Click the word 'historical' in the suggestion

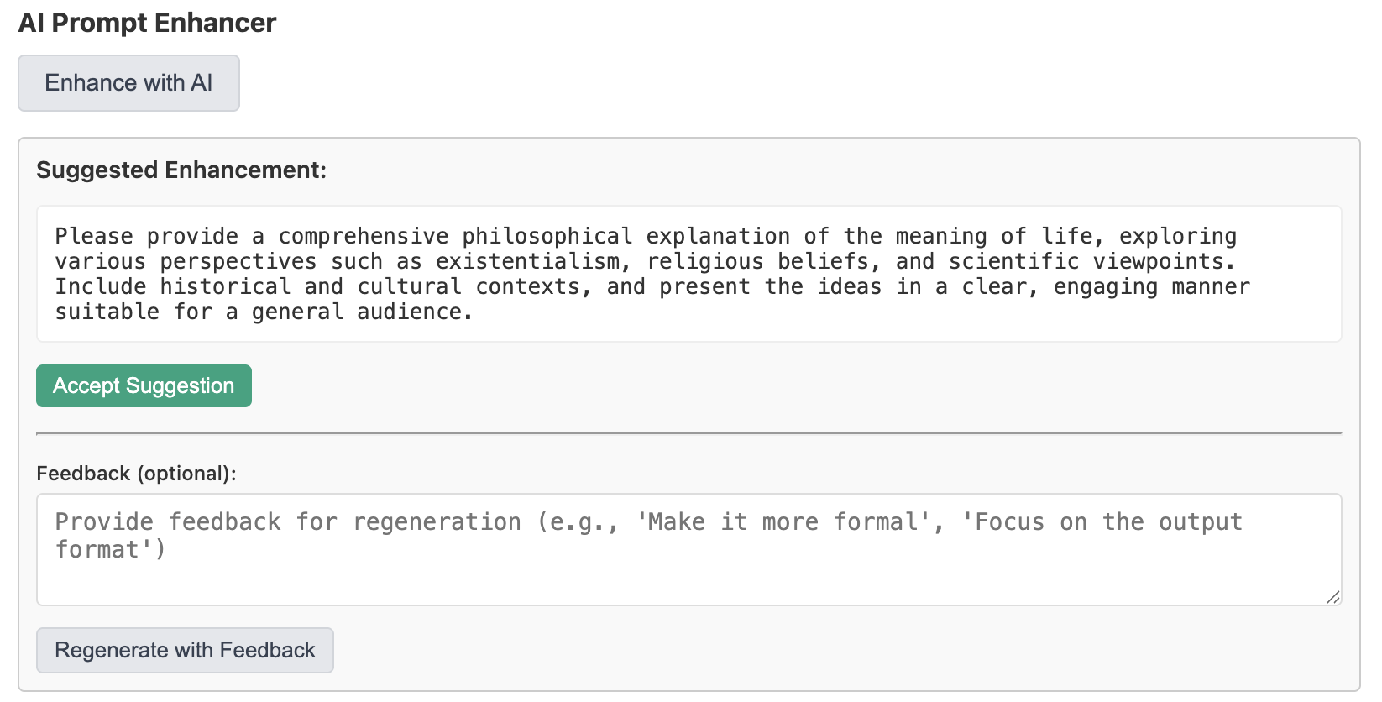[x=225, y=287]
